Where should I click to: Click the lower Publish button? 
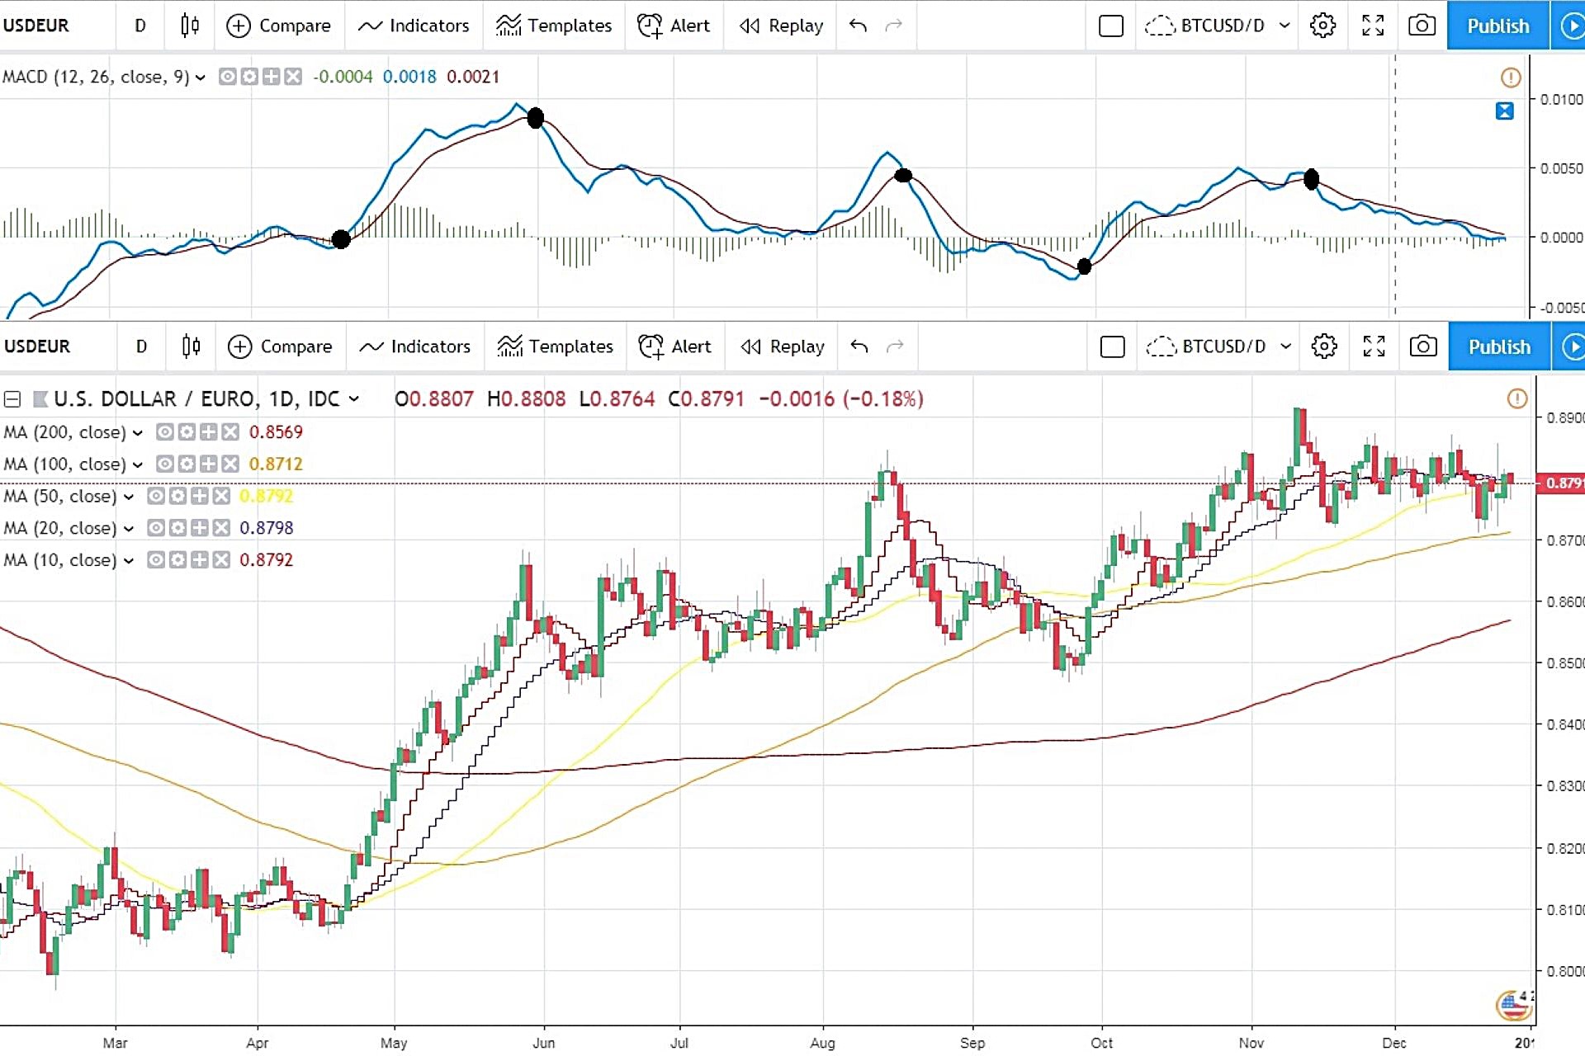click(x=1500, y=346)
